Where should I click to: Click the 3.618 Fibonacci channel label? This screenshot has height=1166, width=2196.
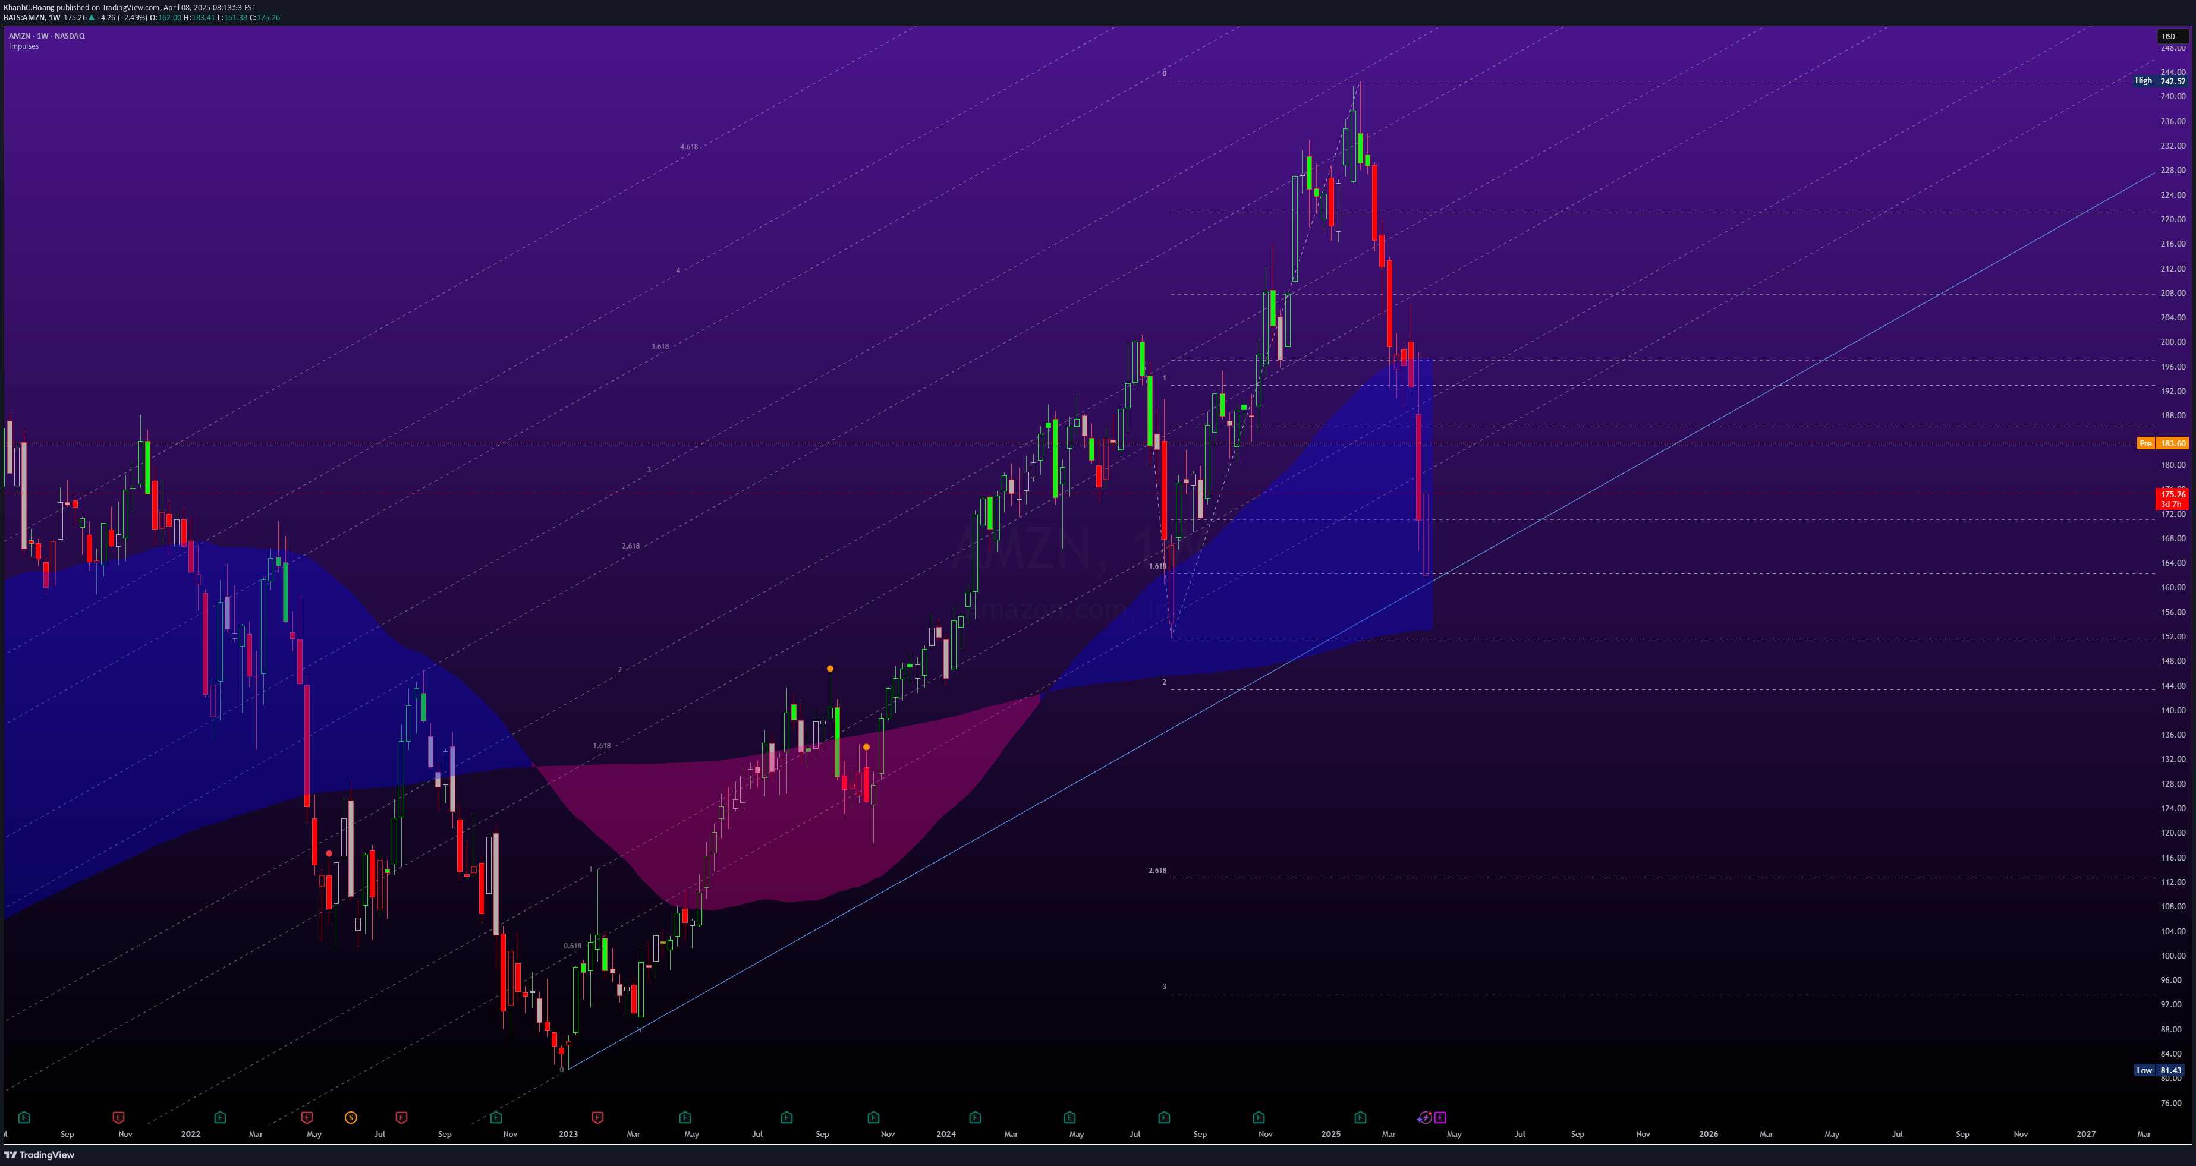[660, 346]
